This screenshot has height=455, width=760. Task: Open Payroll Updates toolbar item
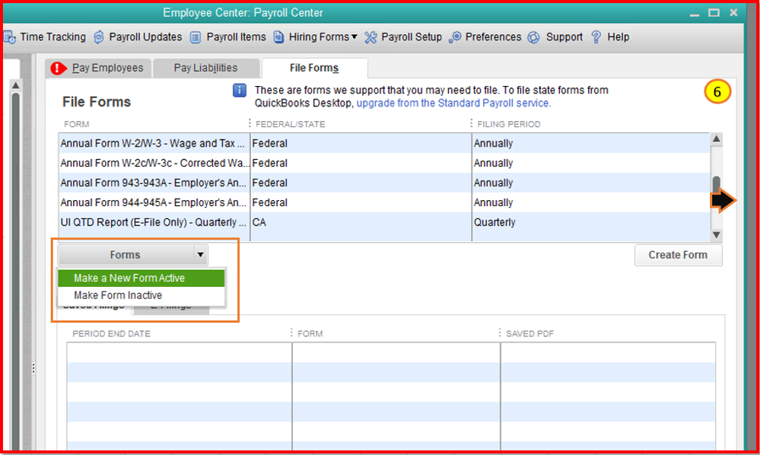tap(145, 37)
